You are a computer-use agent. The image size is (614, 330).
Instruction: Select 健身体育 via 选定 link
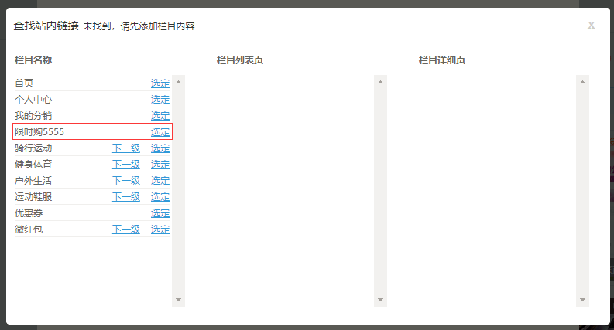[x=160, y=165]
